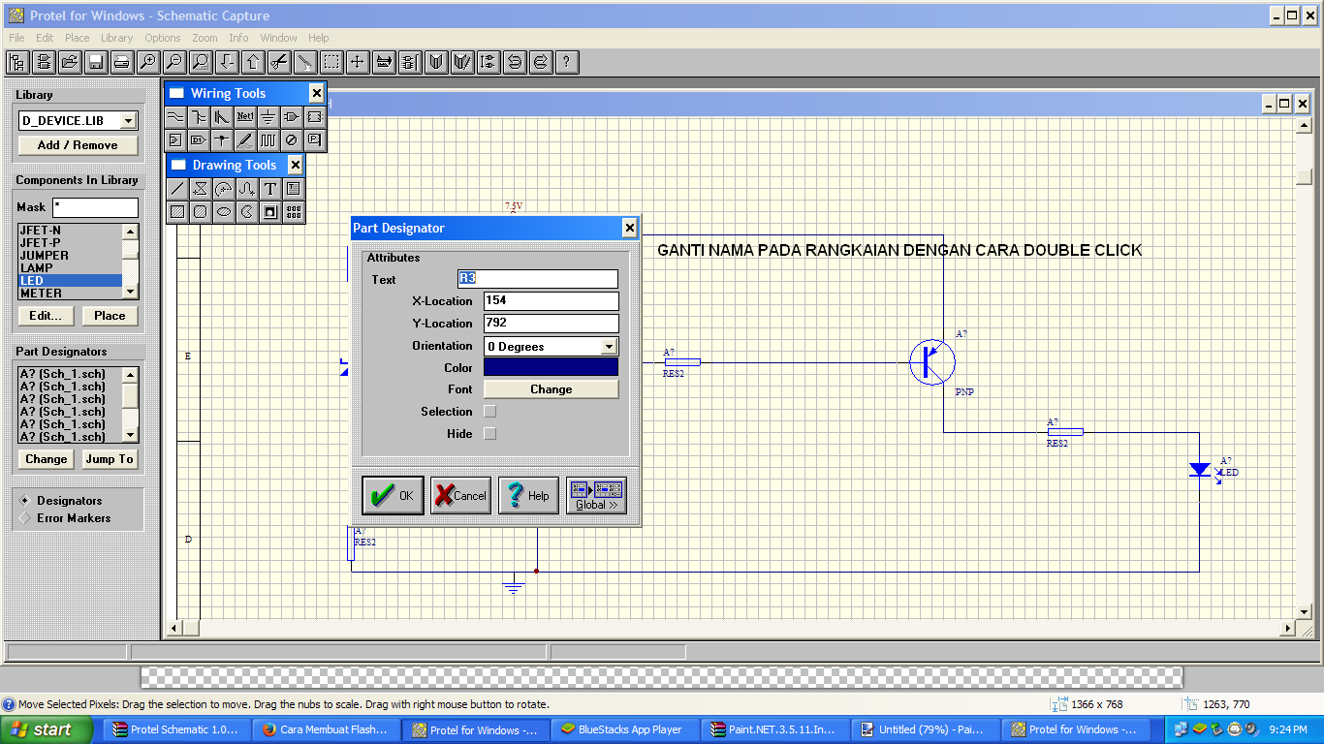
Task: Select the Bezier curve tool in Drawing Tools
Action: coord(246,188)
